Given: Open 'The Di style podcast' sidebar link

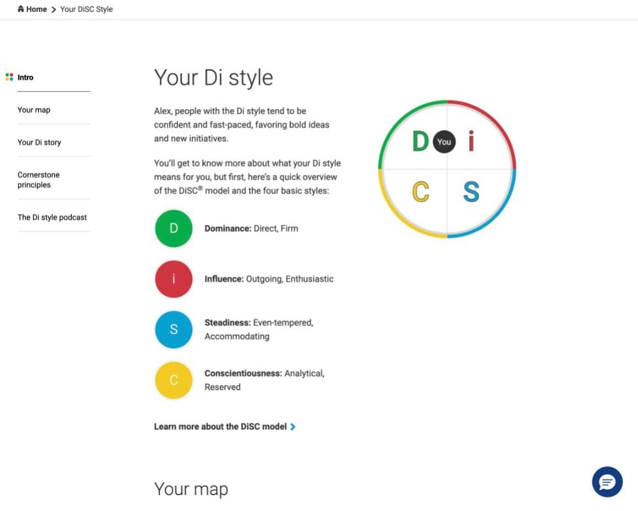Looking at the screenshot, I should click(52, 217).
